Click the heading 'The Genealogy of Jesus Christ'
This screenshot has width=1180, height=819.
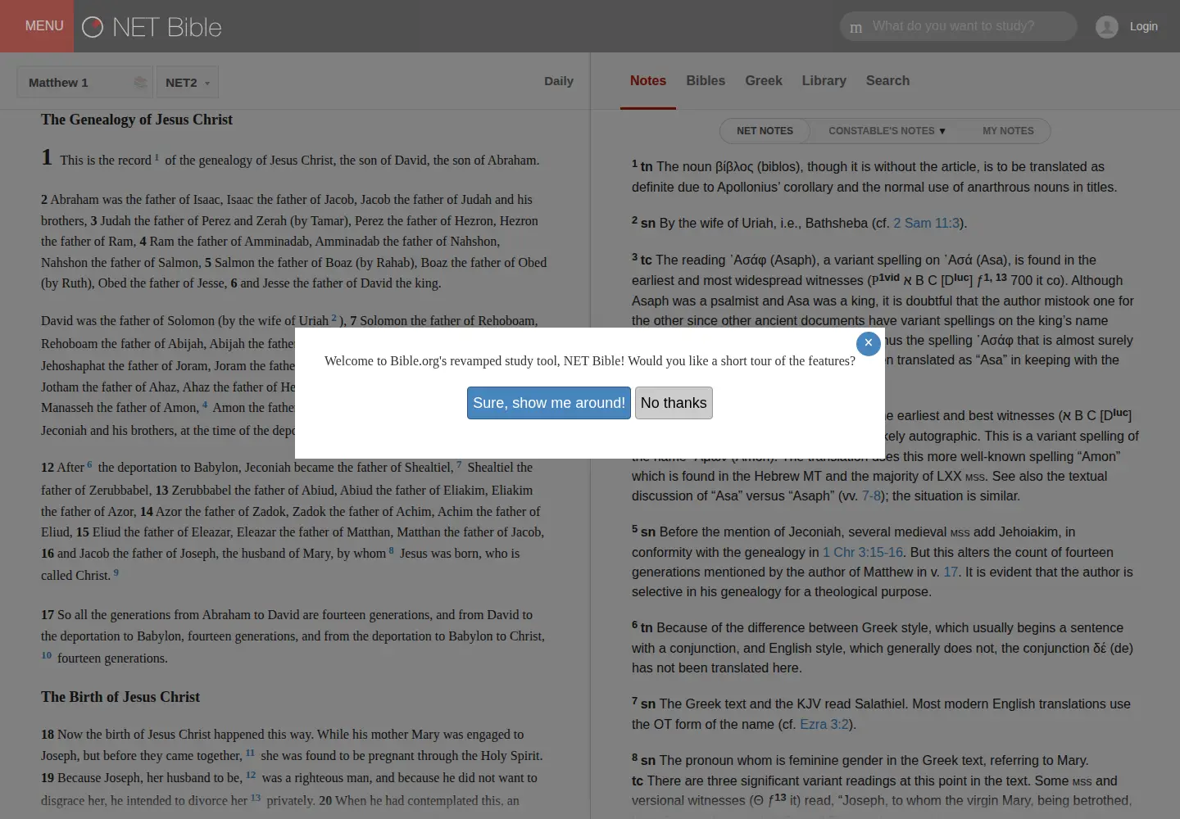[x=137, y=120]
